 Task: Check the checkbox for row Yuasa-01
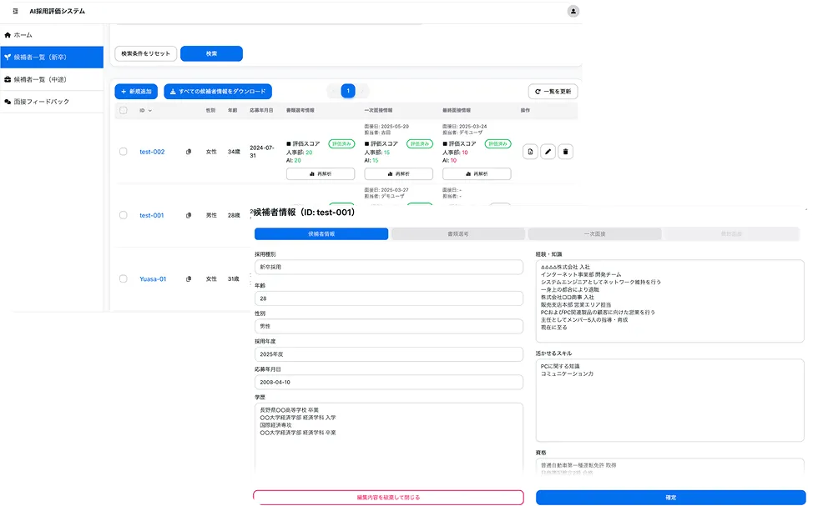(124, 279)
